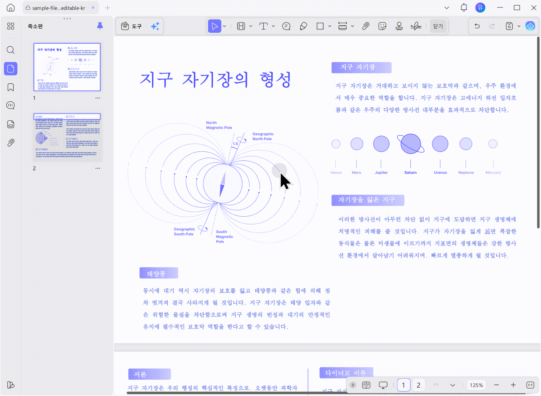Expand the save options dropdown
541x396 pixels.
coord(519,26)
